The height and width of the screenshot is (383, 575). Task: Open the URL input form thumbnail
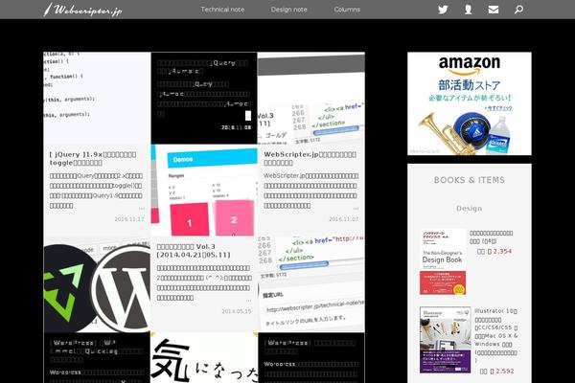click(x=311, y=284)
